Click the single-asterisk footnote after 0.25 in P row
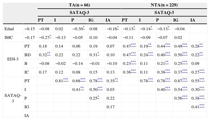Image resolution: width=210 pixels, height=120 pixels. point(98,97)
